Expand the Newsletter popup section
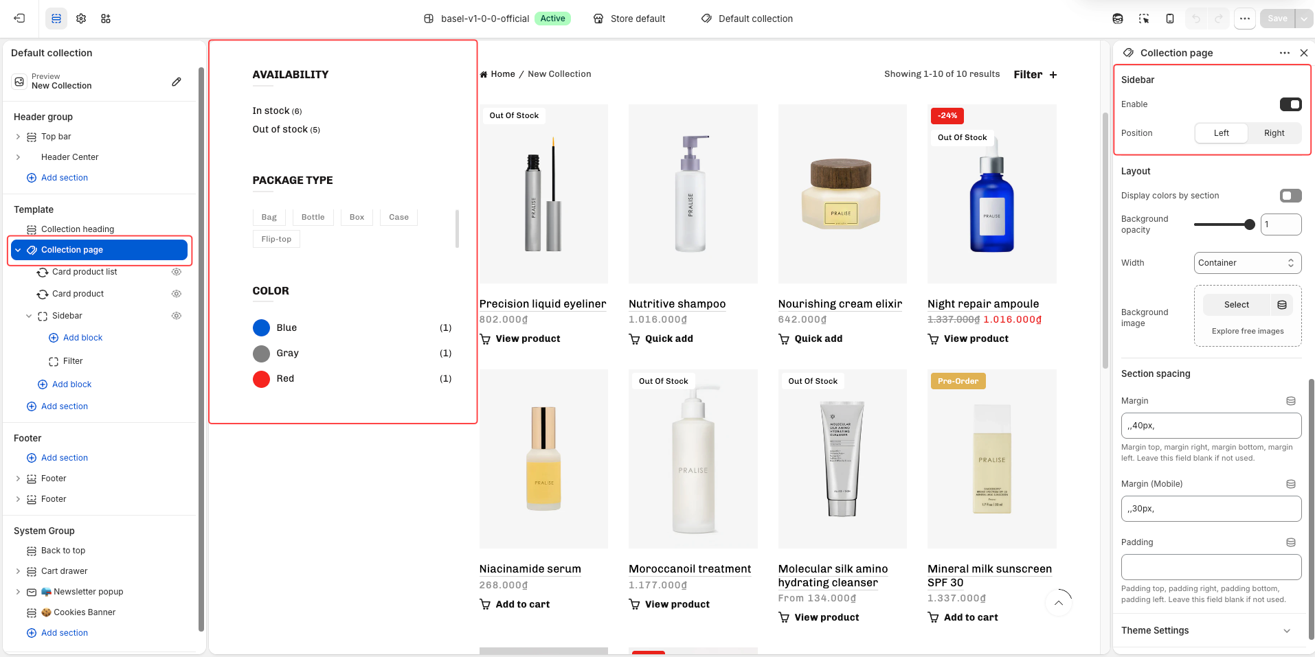The image size is (1315, 657). pyautogui.click(x=18, y=592)
